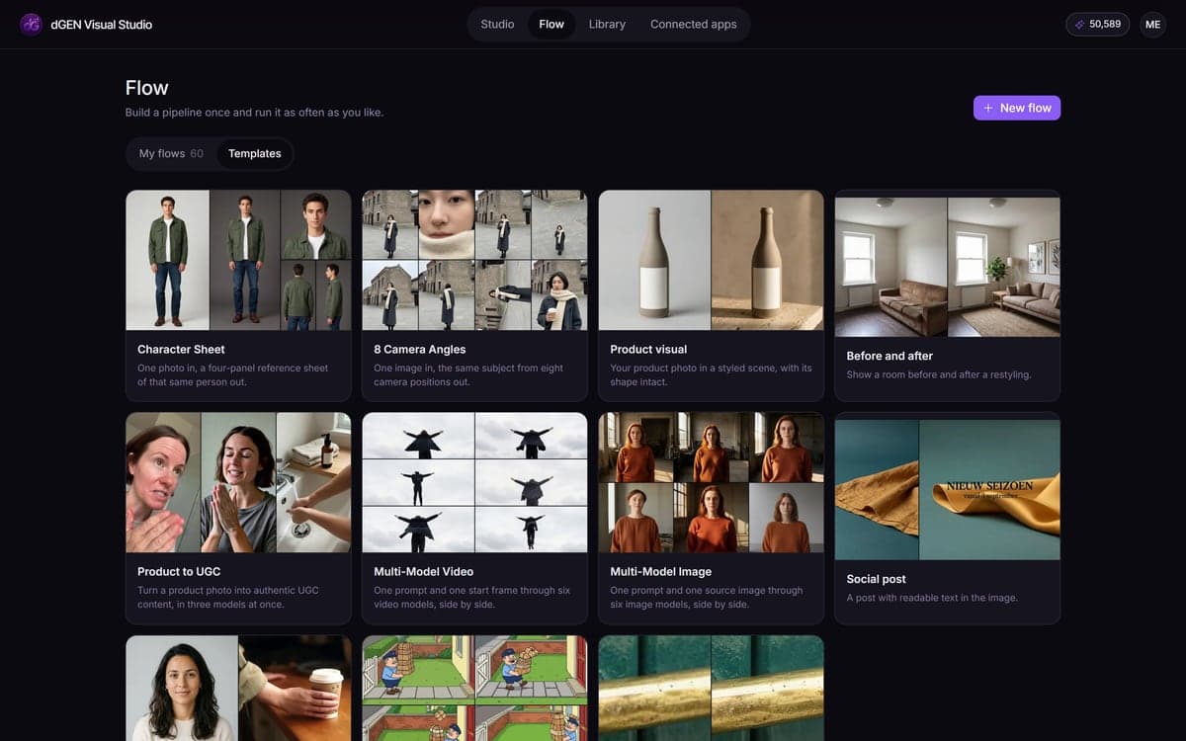Click description 'Show a room before and after a restyling.'
Viewport: 1186px width, 741px height.
click(939, 374)
